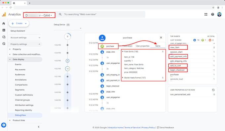Click the green key events count icon
The height and width of the screenshot is (131, 225).
pos(202,40)
